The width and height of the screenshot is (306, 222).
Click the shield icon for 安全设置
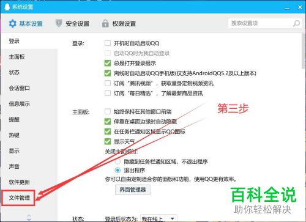coord(59,23)
